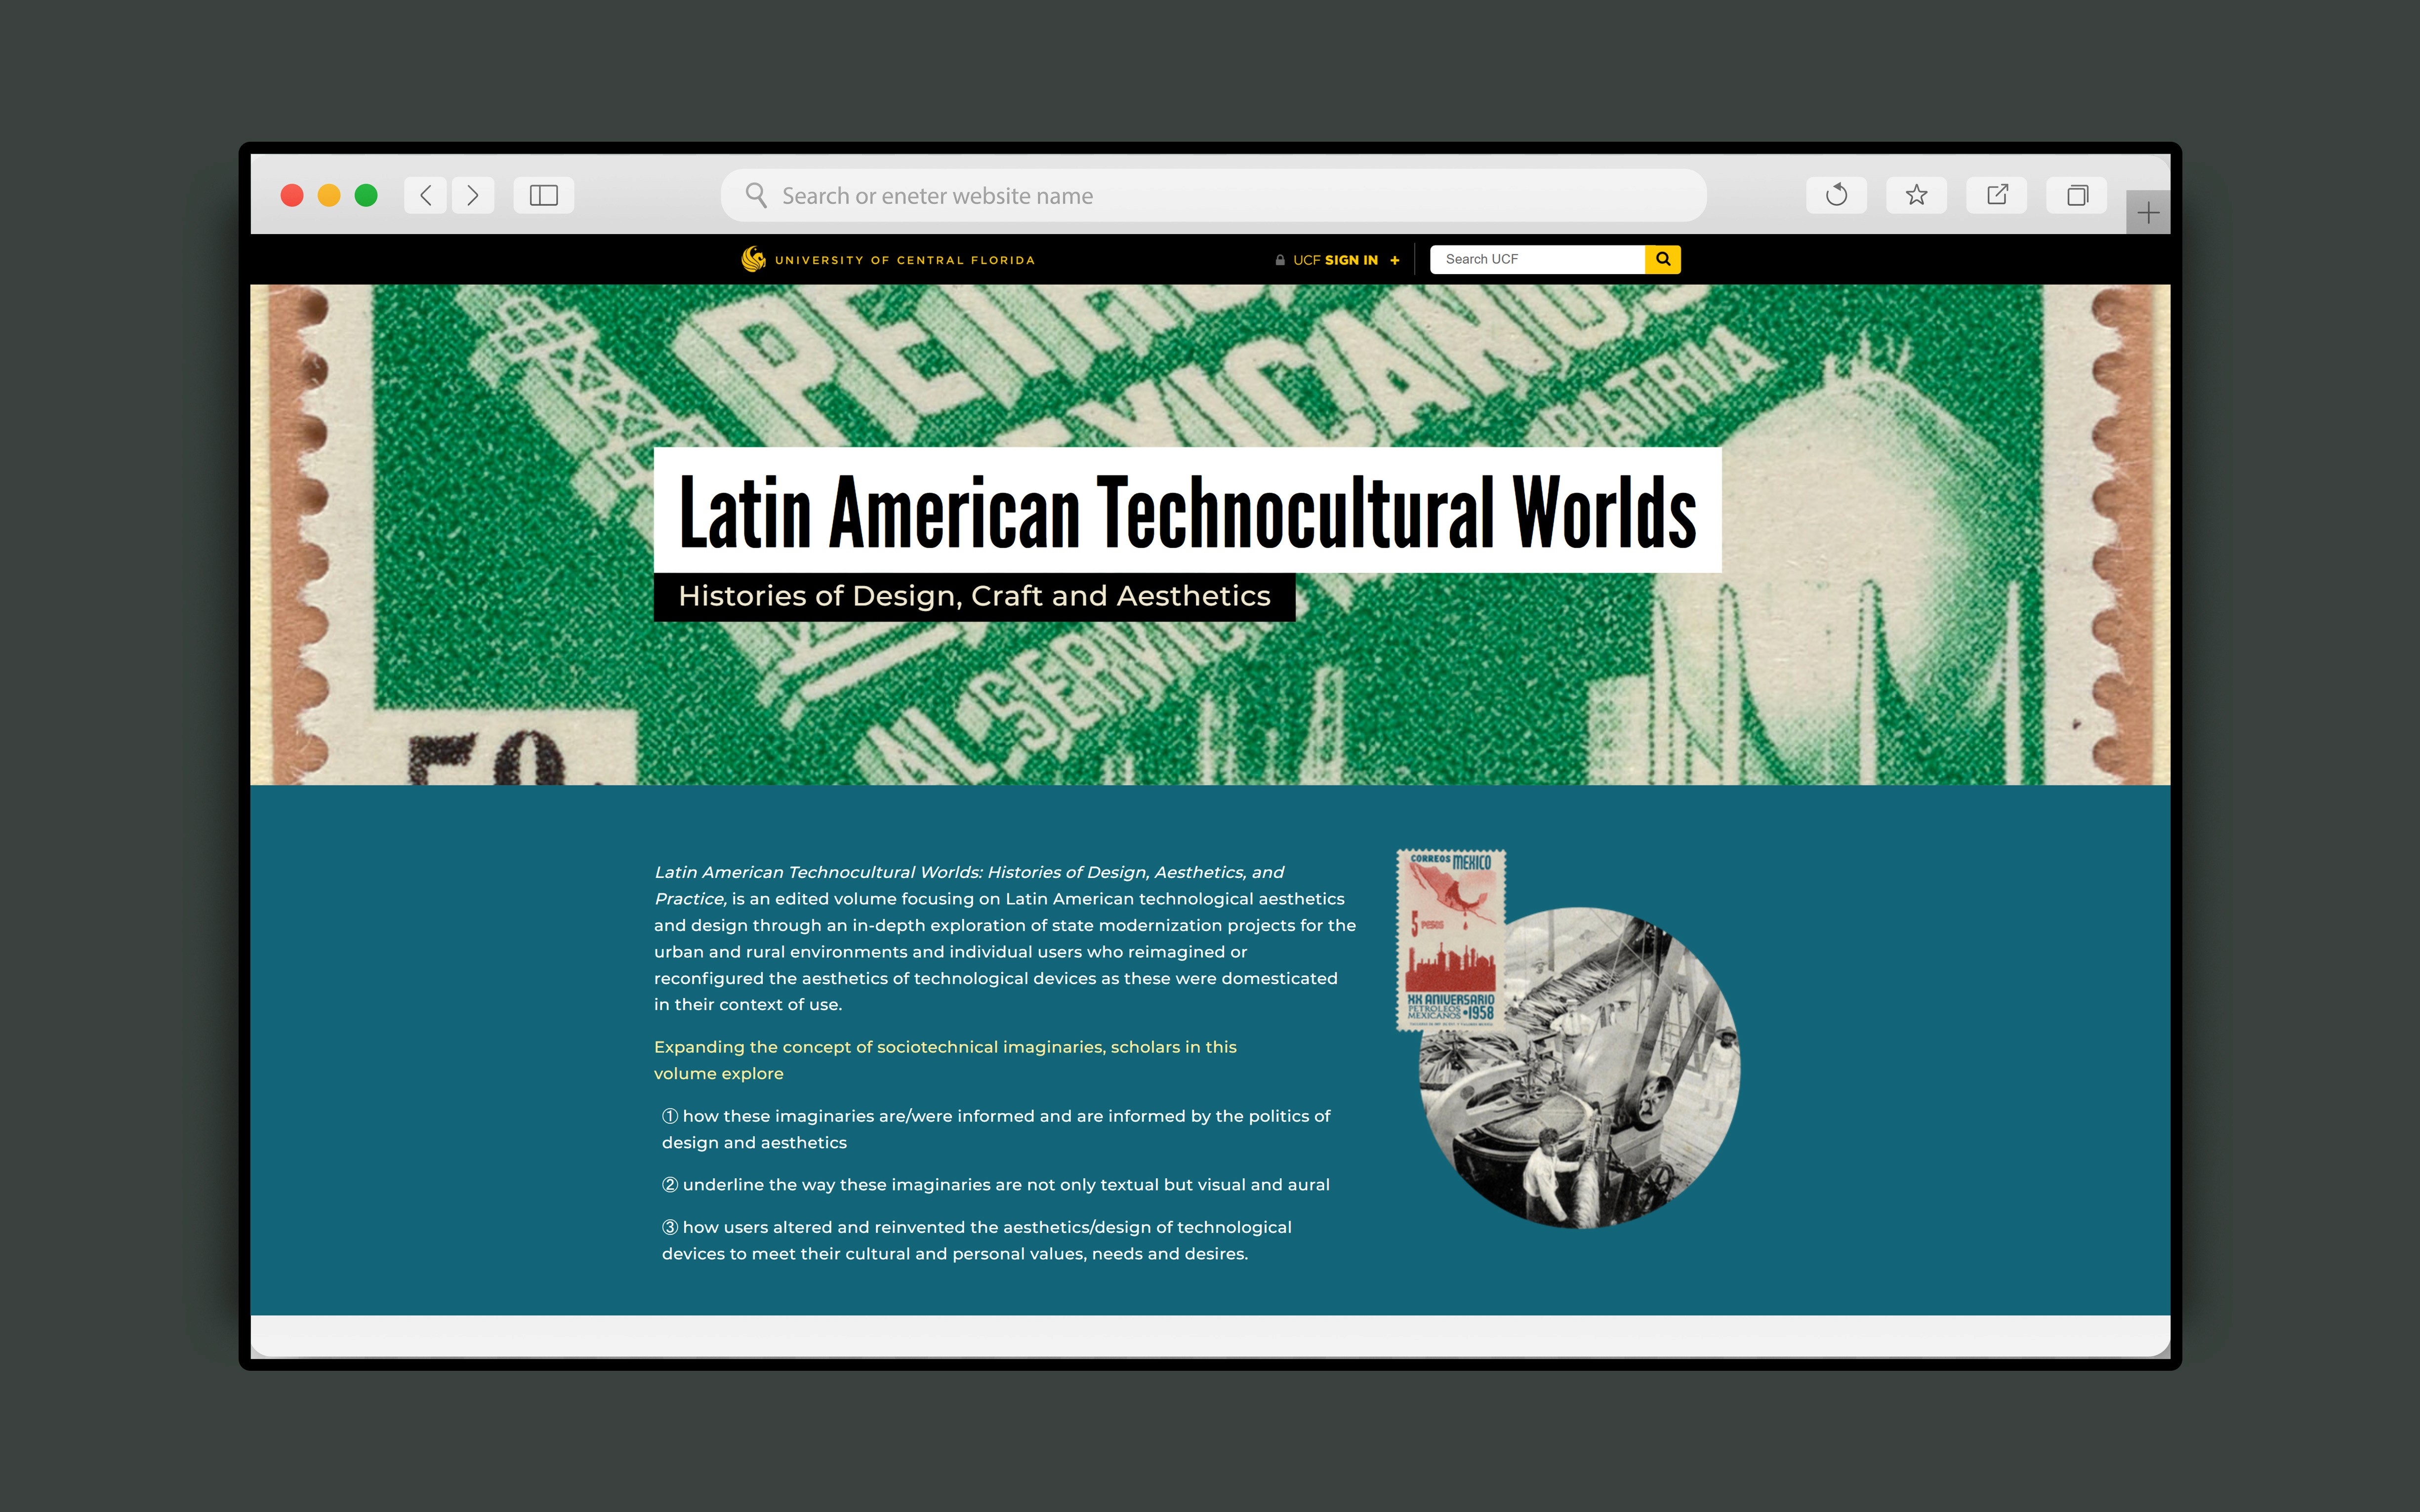The width and height of the screenshot is (2420, 1512).
Task: Click the bookmark star icon
Action: [1916, 195]
